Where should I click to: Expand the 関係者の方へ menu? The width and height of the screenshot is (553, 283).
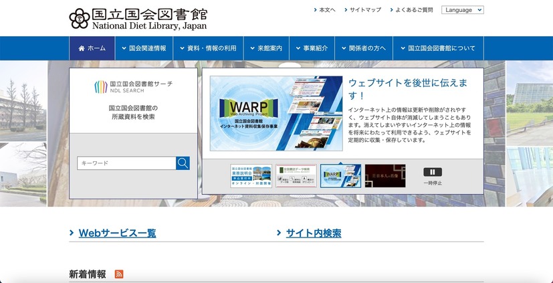pyautogui.click(x=364, y=48)
